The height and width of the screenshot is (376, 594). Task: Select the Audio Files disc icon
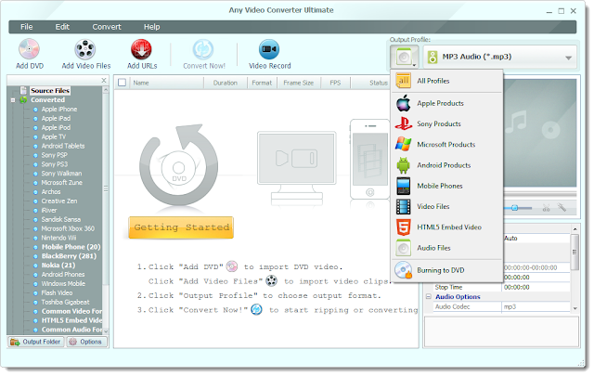tap(404, 248)
